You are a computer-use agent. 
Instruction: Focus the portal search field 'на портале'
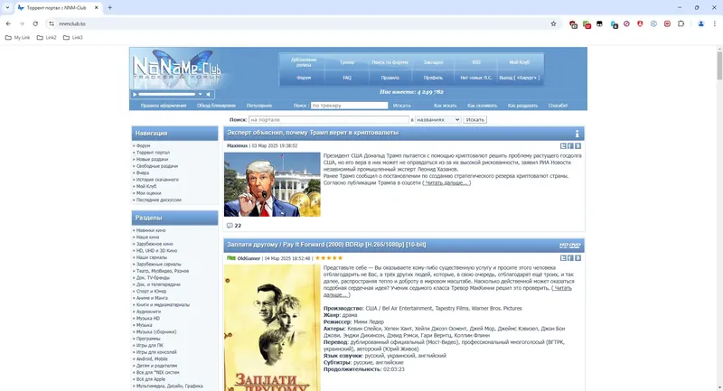point(329,120)
